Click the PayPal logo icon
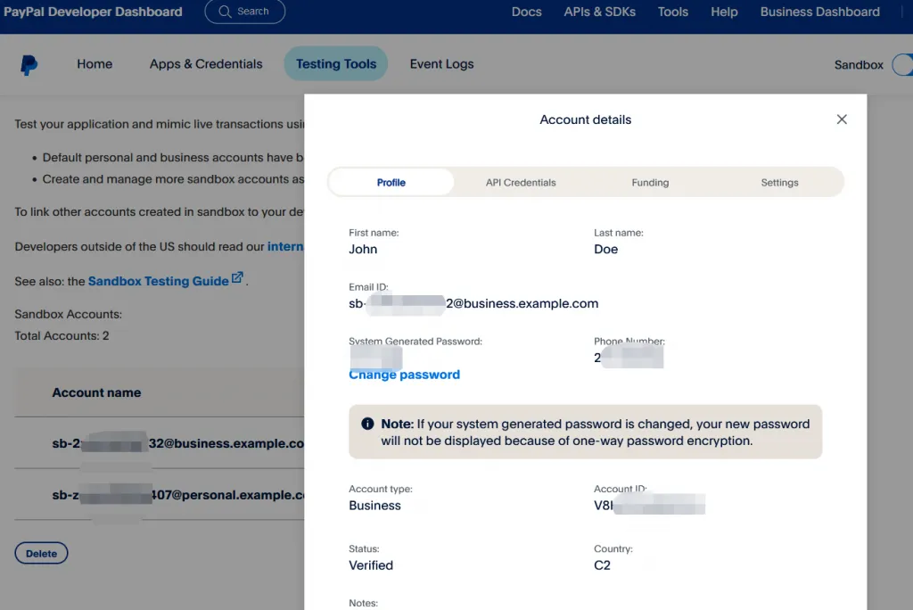The height and width of the screenshot is (610, 913). pos(29,64)
